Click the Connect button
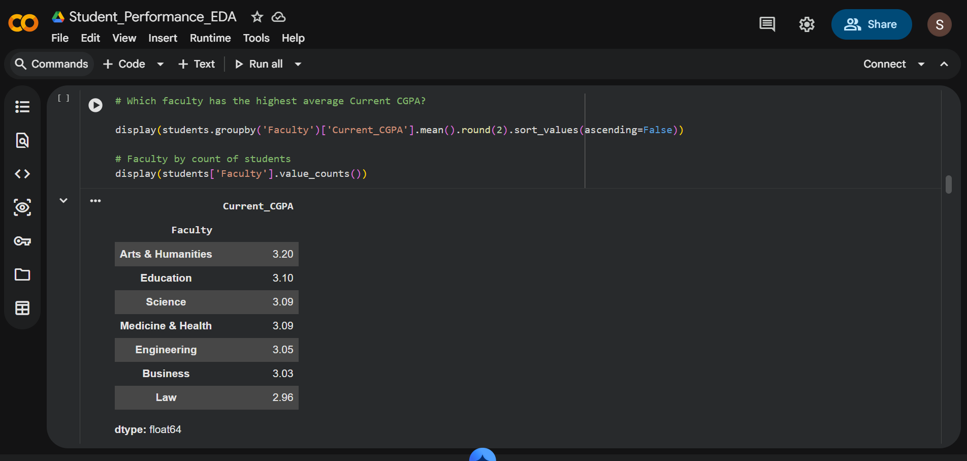Viewport: 967px width, 461px height. click(885, 64)
